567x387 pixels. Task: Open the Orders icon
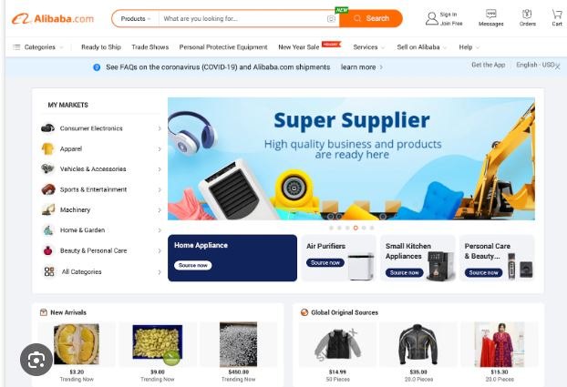click(527, 14)
